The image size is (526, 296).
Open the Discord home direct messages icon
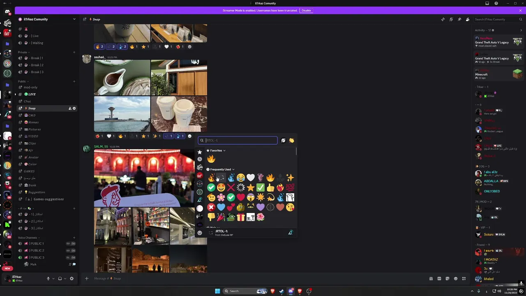coord(7,12)
